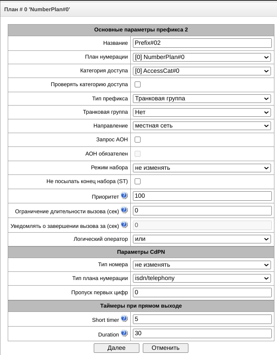Select a value in Транковая группа dropdown

[202, 112]
